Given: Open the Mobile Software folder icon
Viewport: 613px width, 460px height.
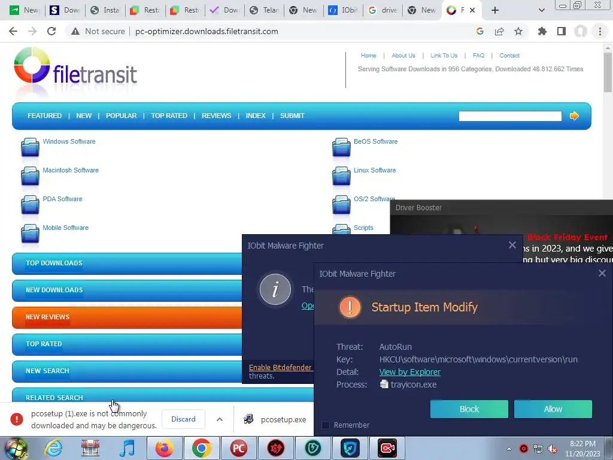Looking at the screenshot, I should (30, 234).
